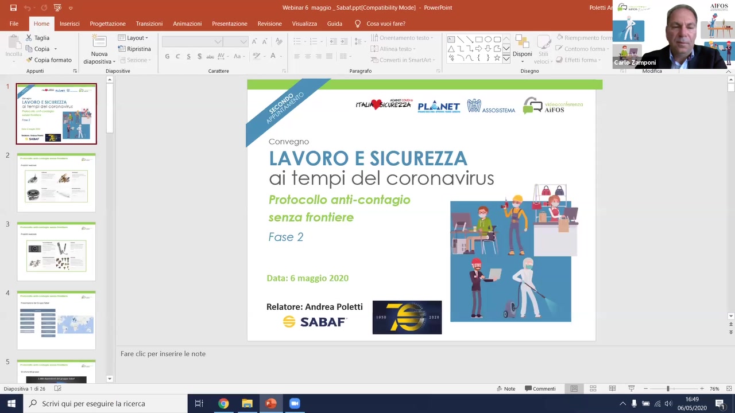Choose the five-point star shape
735x413 pixels.
point(497,58)
